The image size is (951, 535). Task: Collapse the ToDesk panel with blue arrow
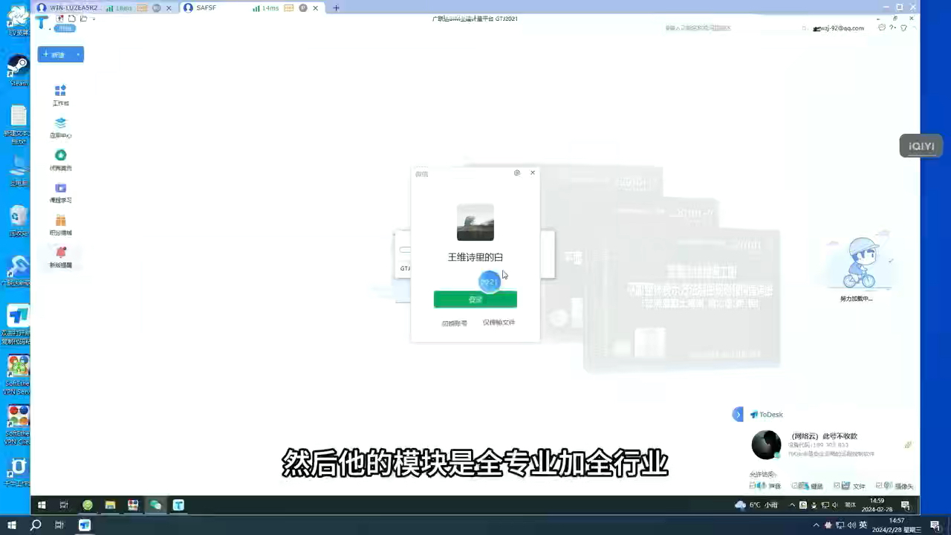click(x=738, y=415)
